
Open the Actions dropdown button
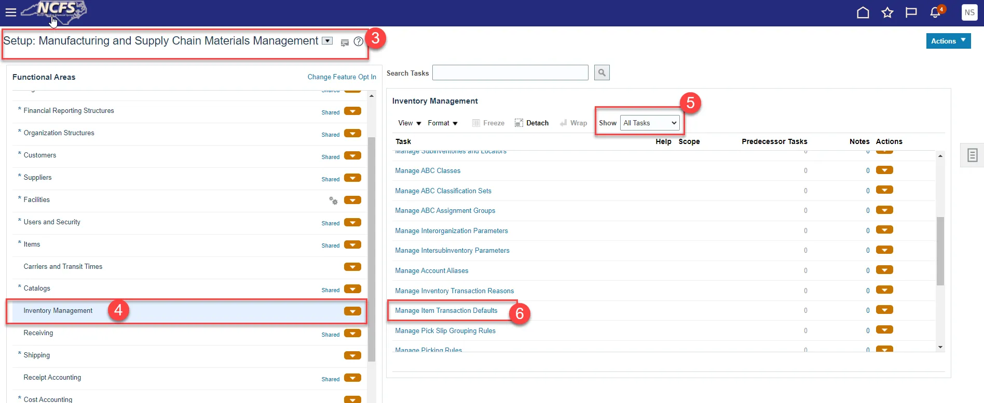click(x=948, y=41)
